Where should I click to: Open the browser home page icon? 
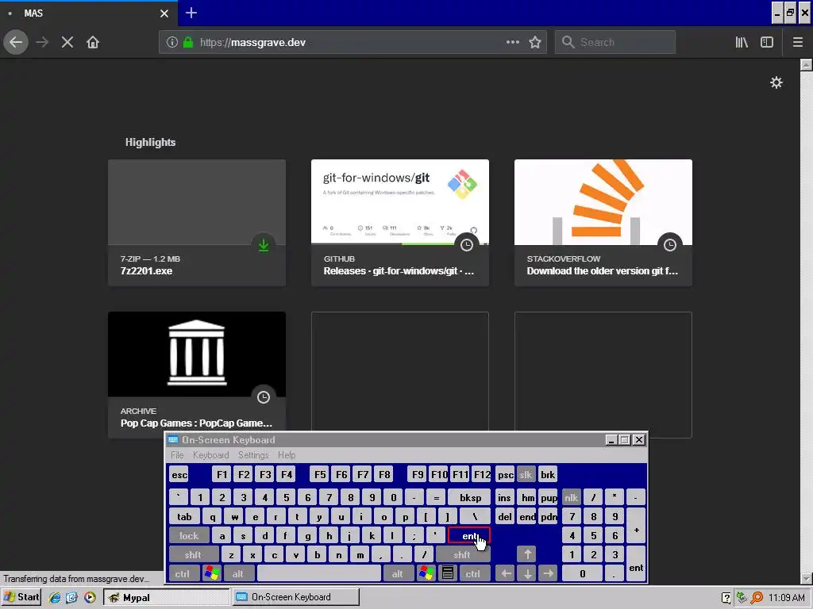click(x=93, y=43)
